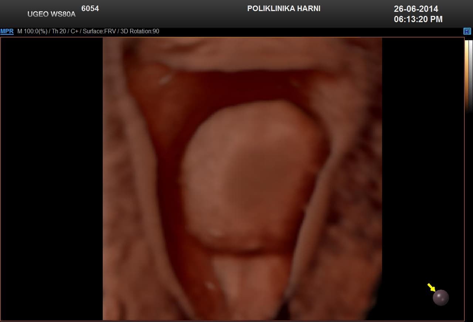The image size is (473, 322).
Task: Click the black area left of rendered volume
Action: click(x=52, y=177)
